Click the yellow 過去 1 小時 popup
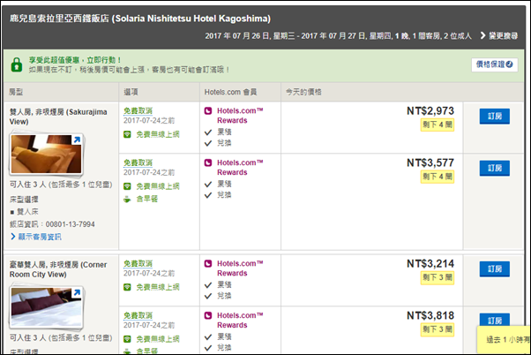531x355 pixels. (x=504, y=340)
